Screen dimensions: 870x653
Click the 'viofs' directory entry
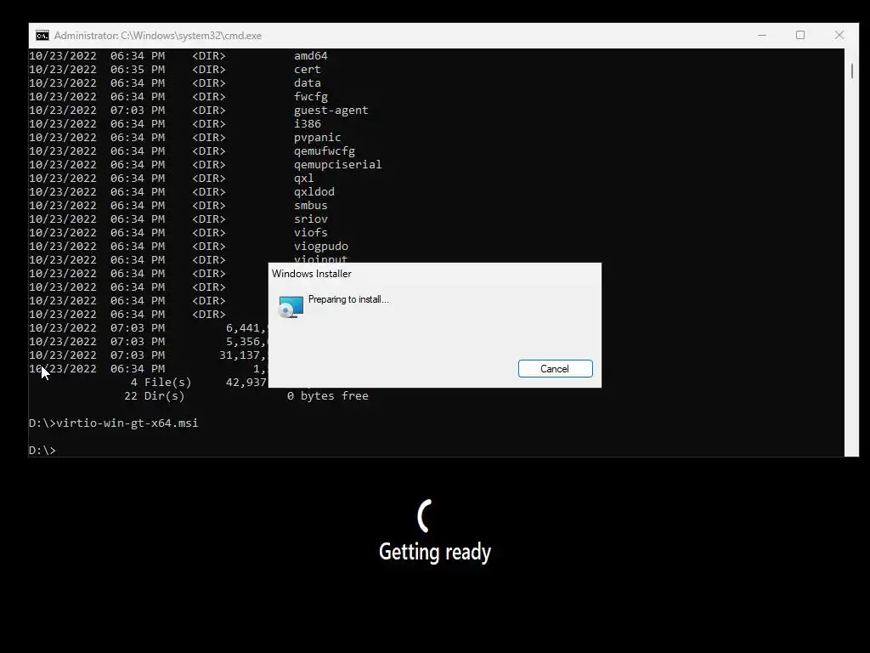pyautogui.click(x=311, y=233)
